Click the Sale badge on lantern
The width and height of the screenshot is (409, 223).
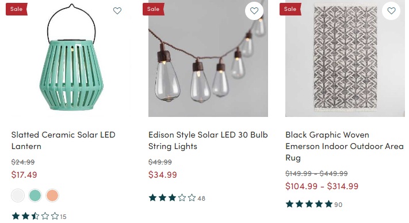pos(17,9)
